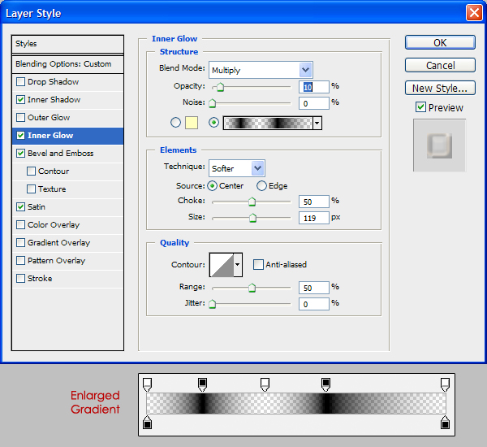Viewport: 487px width, 447px height.
Task: Click the Noise percentage input field
Action: click(x=313, y=103)
